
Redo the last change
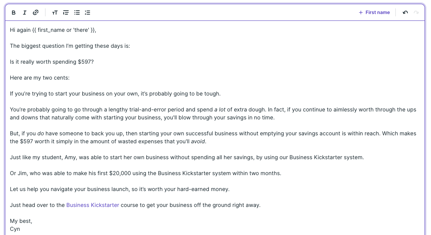pyautogui.click(x=416, y=12)
